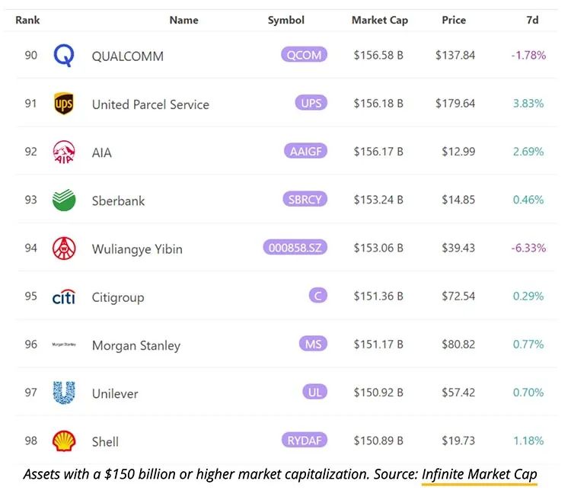Click the green Sberbank logo
Viewport: 571px width, 497px height.
[64, 200]
